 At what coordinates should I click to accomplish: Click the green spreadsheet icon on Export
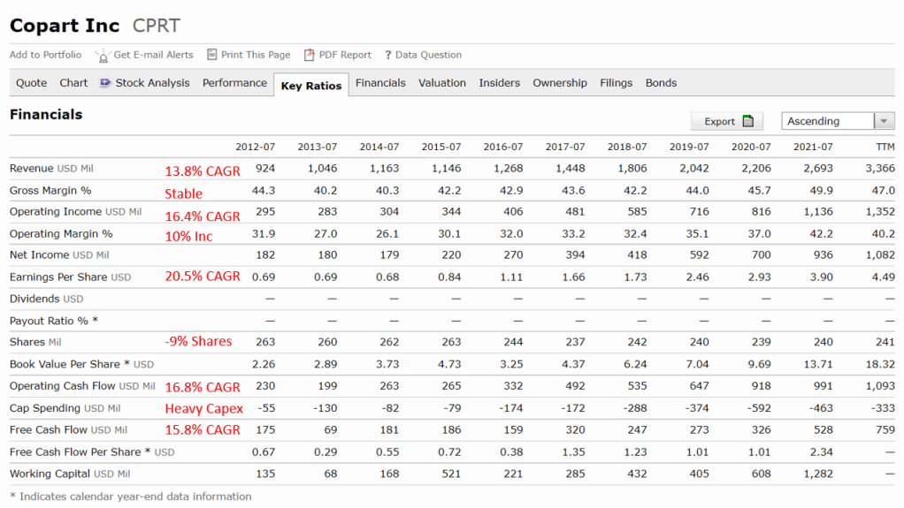coord(748,121)
